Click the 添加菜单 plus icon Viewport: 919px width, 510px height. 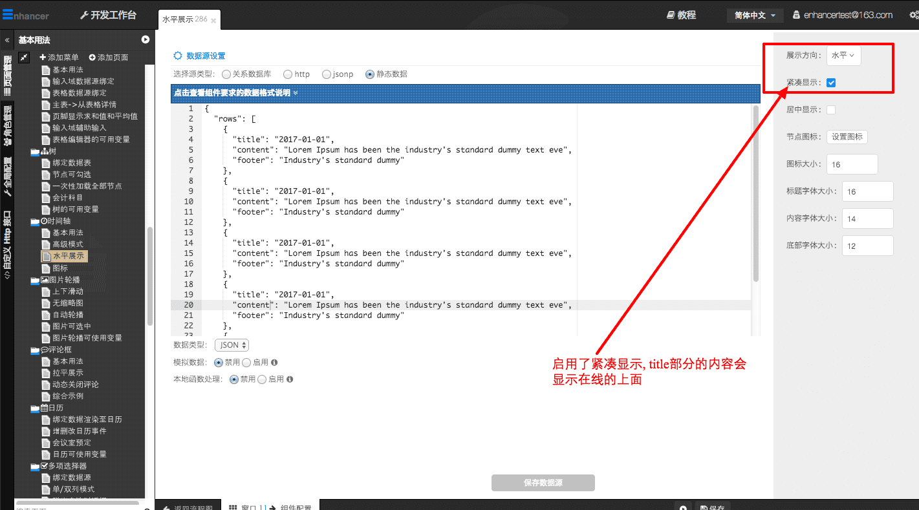pyautogui.click(x=43, y=58)
